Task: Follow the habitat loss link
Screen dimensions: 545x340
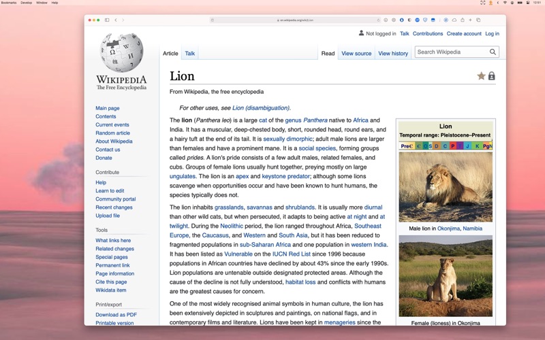Action: point(300,282)
